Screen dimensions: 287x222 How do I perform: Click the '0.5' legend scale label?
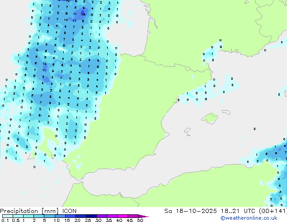coord(16,220)
